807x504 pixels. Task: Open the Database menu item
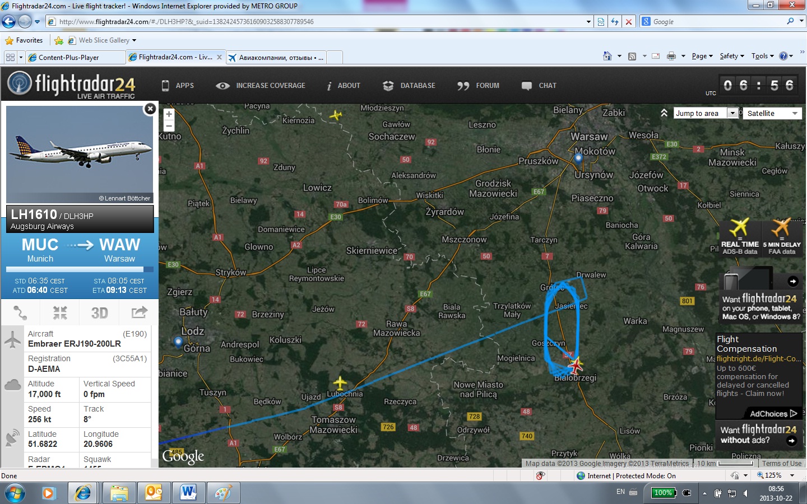(x=409, y=86)
